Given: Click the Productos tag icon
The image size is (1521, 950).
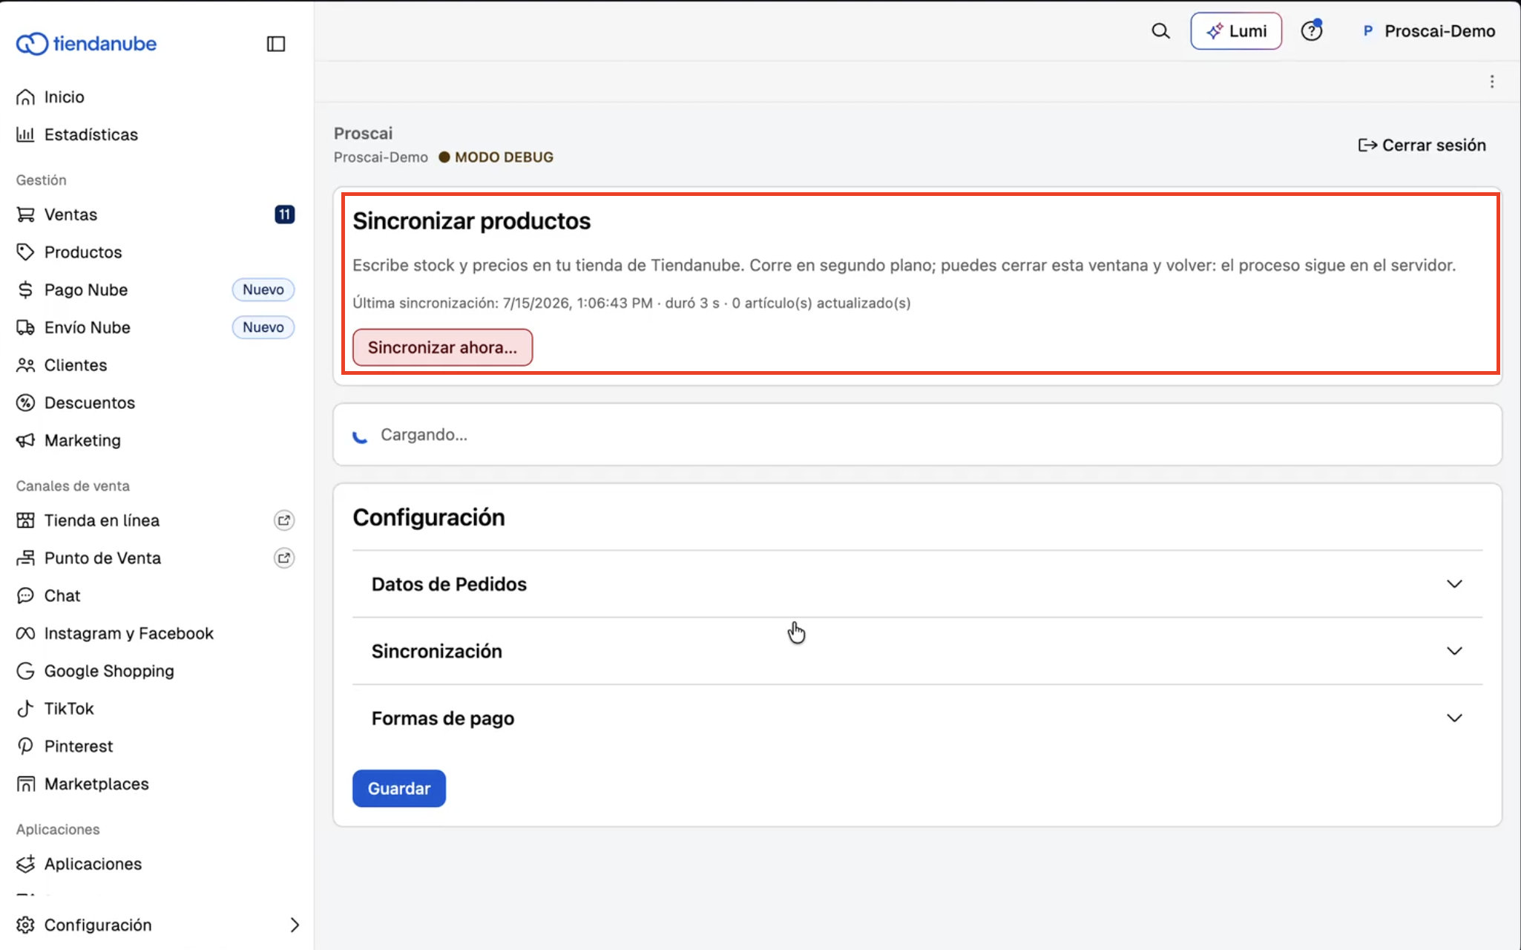Looking at the screenshot, I should 26,252.
